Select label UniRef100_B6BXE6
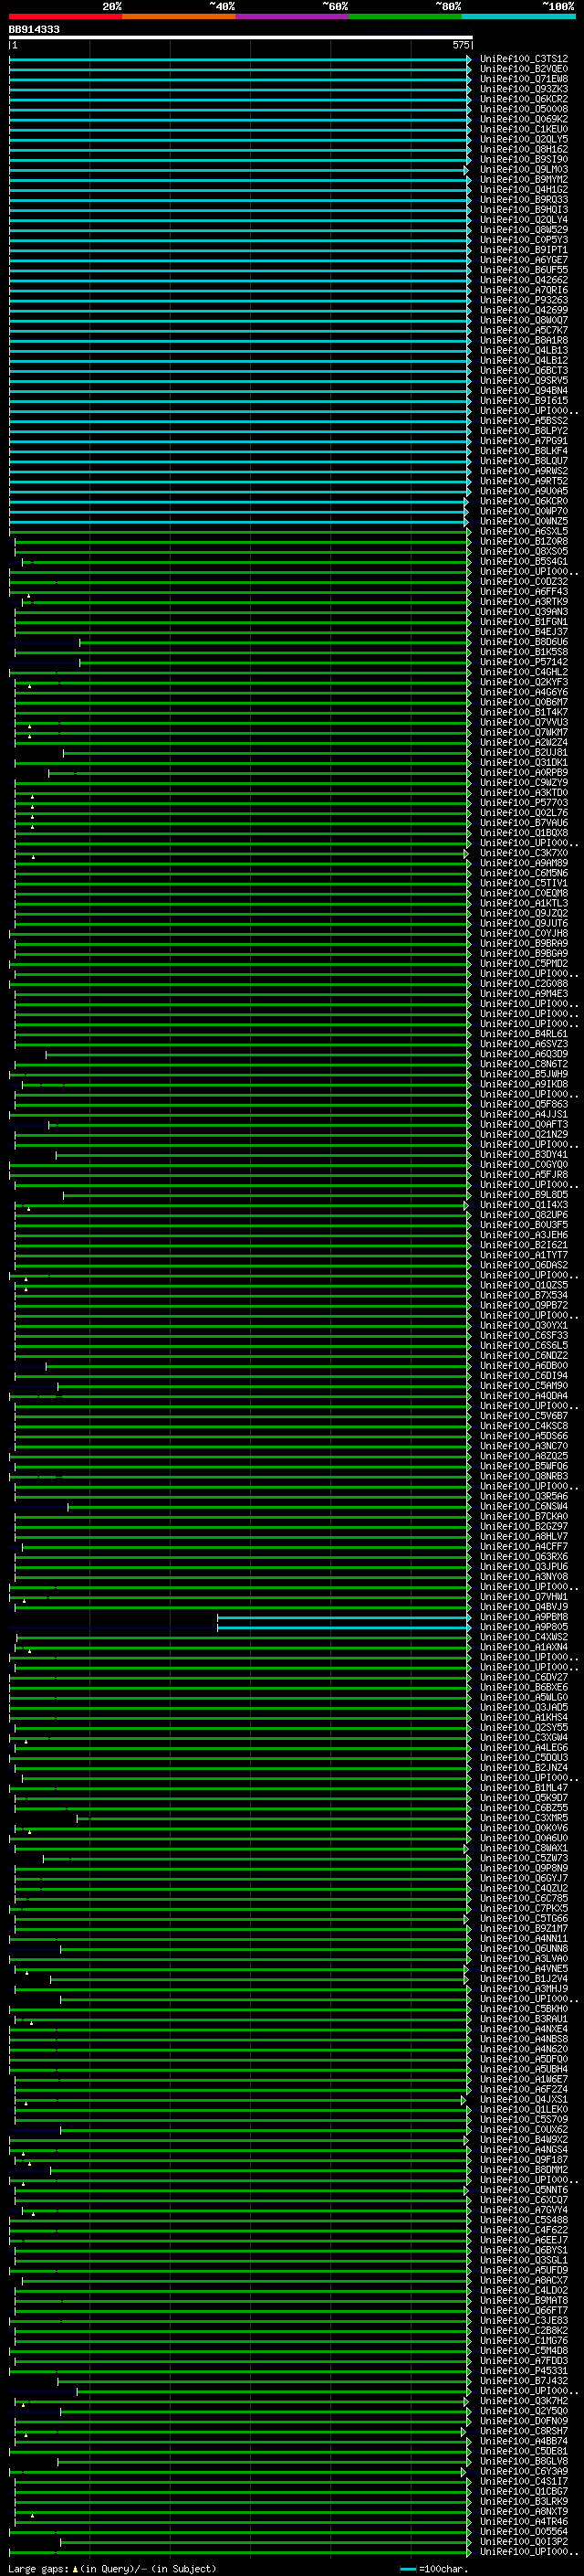This screenshot has height=2576, width=584. point(524,1688)
